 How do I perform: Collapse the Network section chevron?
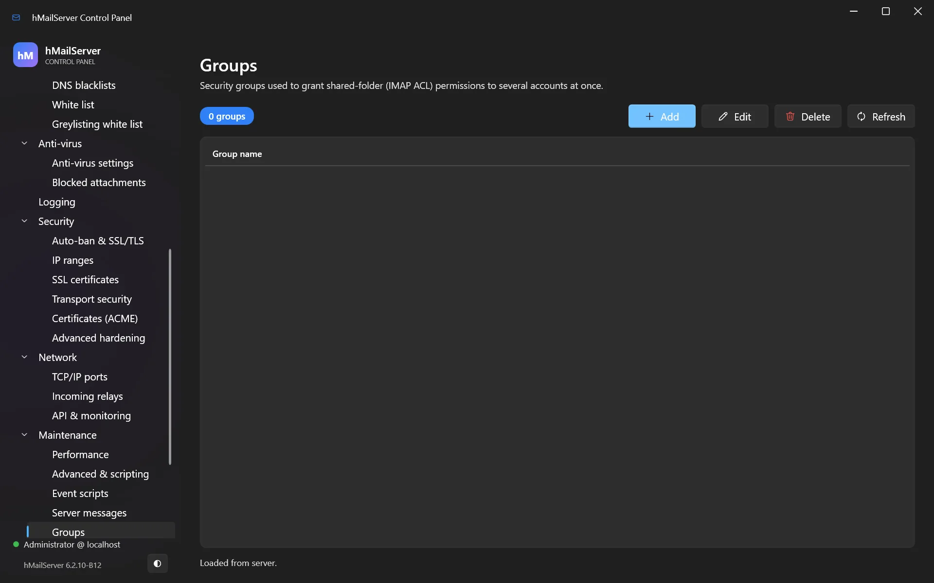point(24,357)
